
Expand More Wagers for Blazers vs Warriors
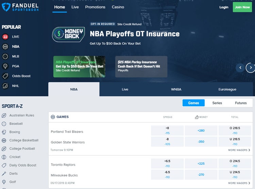pyautogui.click(x=239, y=150)
